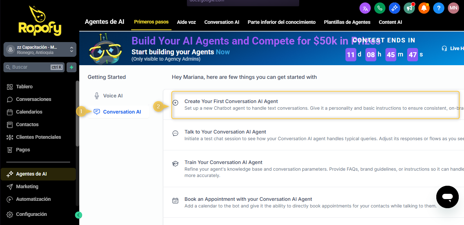Image resolution: width=464 pixels, height=225 pixels.
Task: Click the sidebar vertical scrollbar
Action: click(x=78, y=112)
